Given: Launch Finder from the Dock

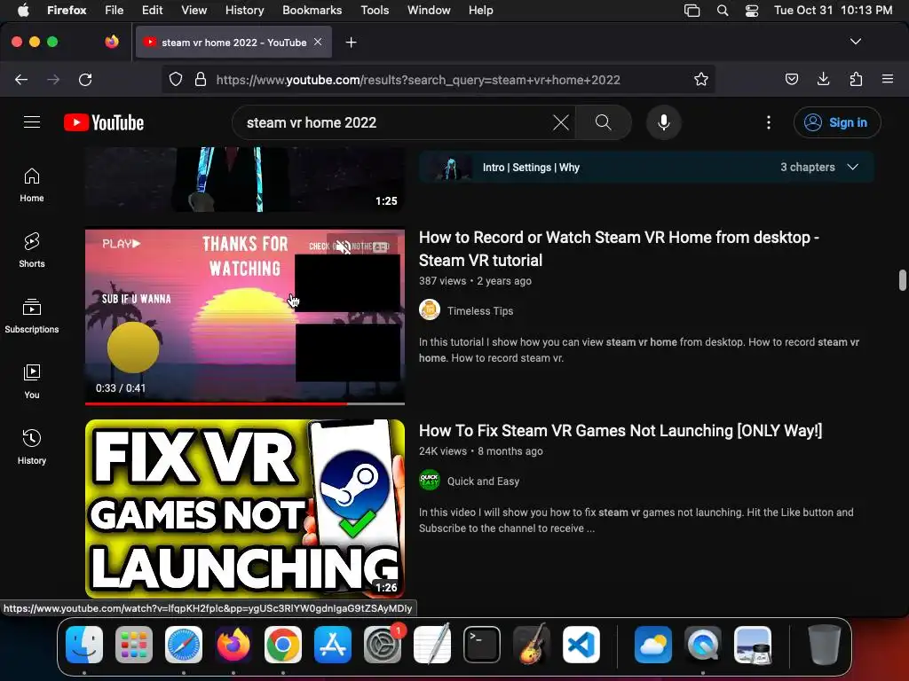Looking at the screenshot, I should pos(84,645).
